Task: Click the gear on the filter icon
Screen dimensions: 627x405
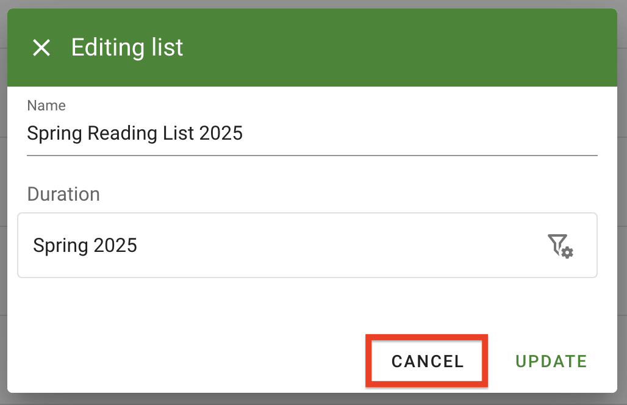Action: (x=568, y=253)
